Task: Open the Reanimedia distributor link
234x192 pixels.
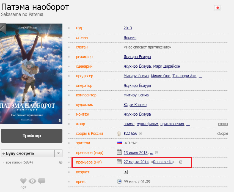Action: (163, 162)
